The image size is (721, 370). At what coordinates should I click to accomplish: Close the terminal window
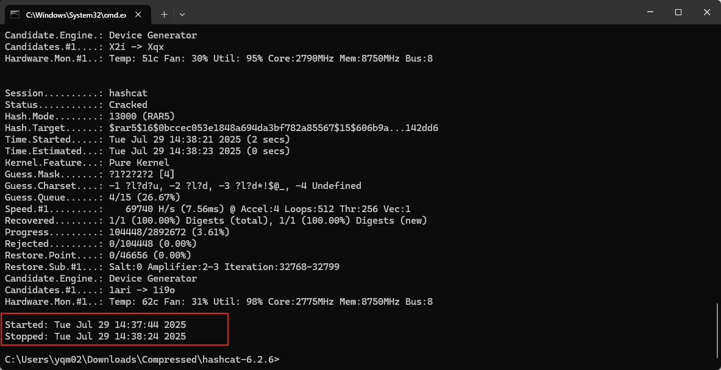(706, 12)
